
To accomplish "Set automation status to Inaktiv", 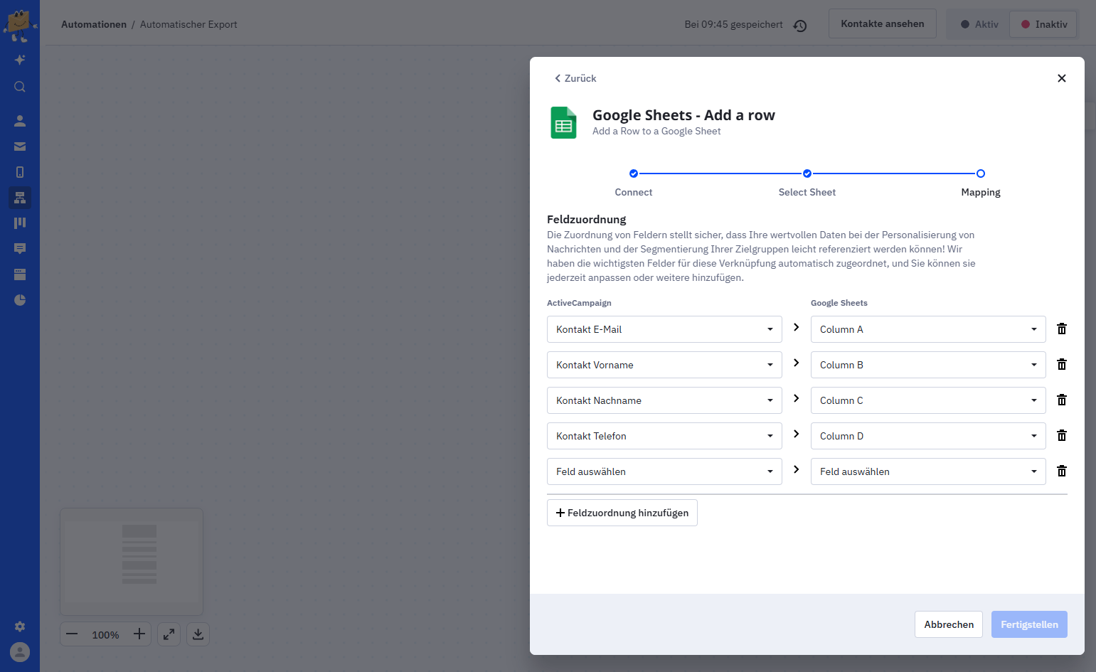I will point(1044,24).
